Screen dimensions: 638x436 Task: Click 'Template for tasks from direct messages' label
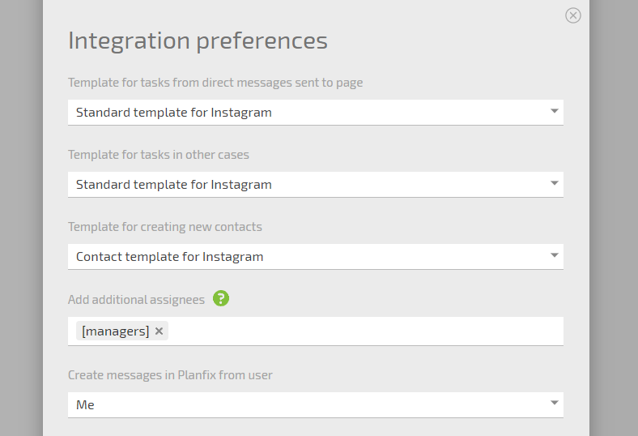click(215, 83)
